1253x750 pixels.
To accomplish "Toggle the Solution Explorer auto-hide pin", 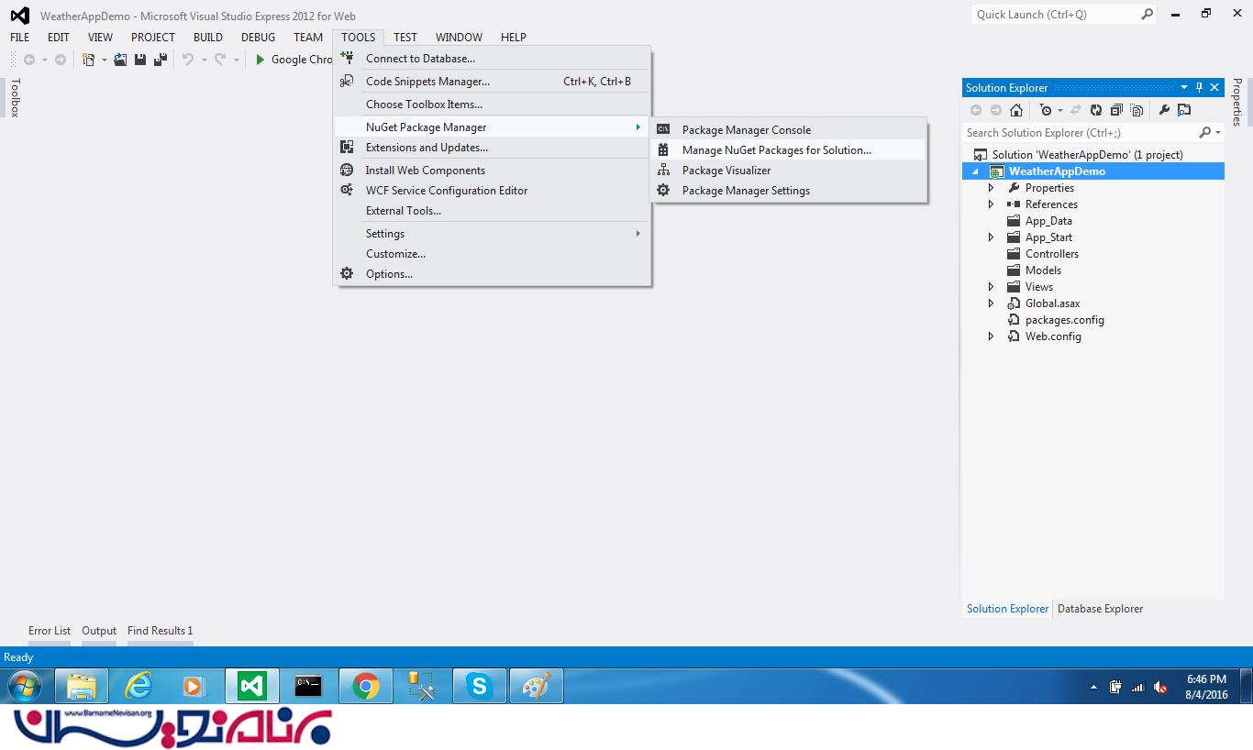I will [1198, 88].
